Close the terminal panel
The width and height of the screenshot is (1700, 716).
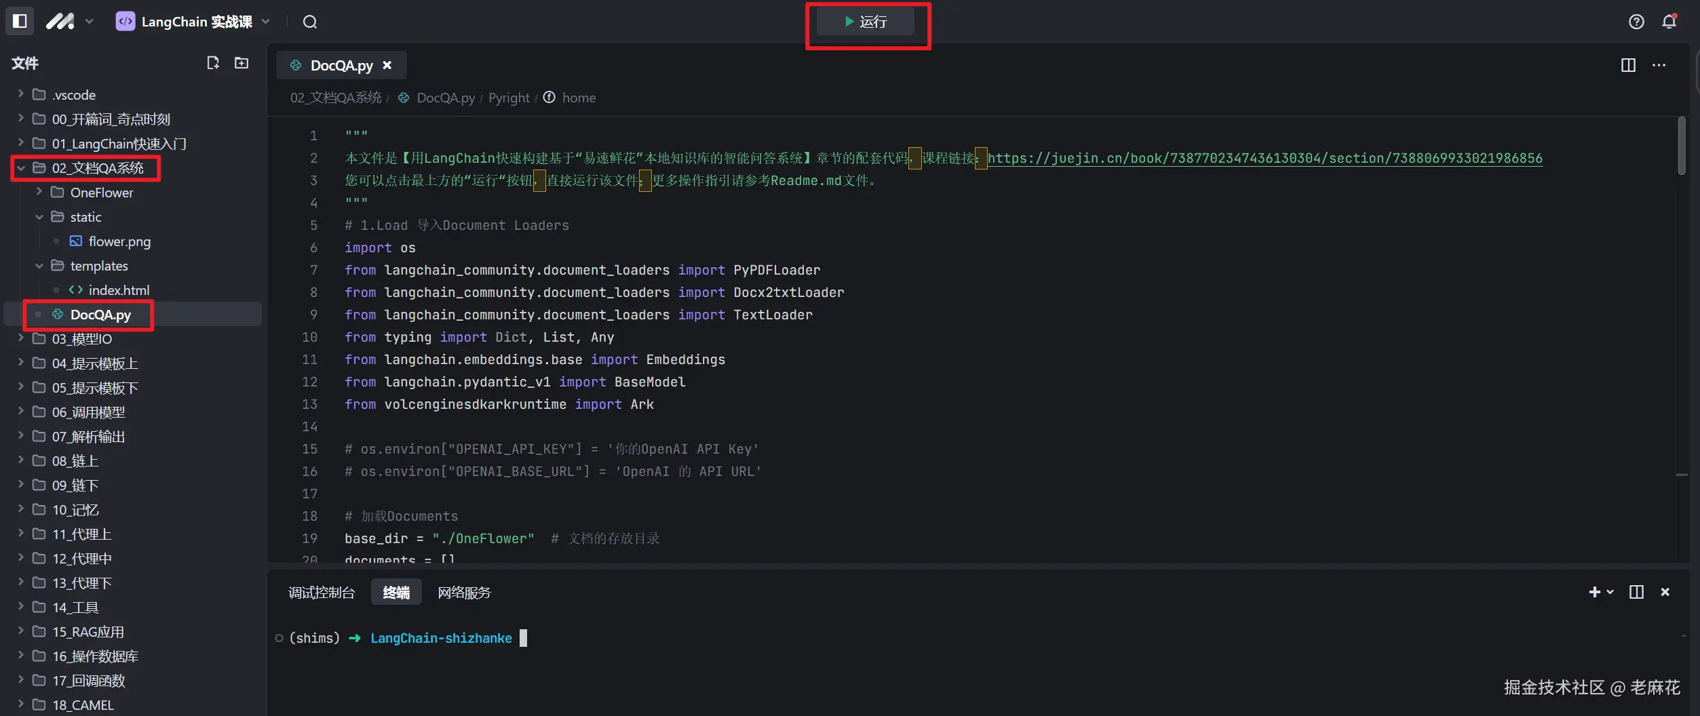1665,592
